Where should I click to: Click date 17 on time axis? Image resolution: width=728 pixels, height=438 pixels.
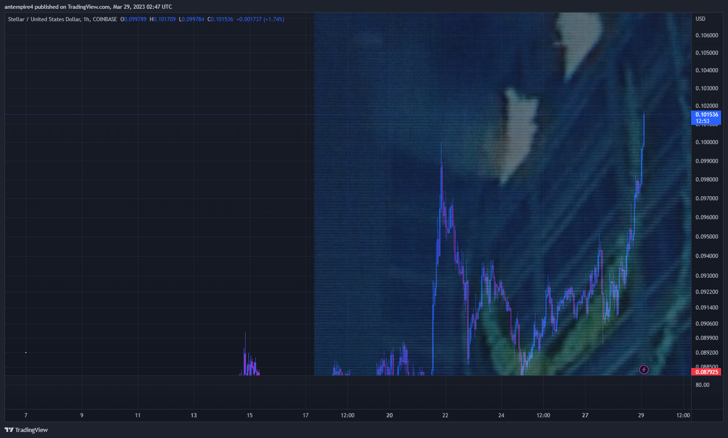305,415
